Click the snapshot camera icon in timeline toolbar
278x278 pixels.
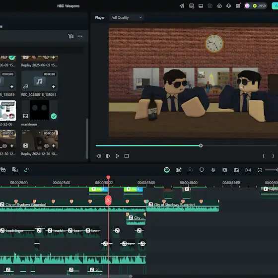(x=178, y=170)
